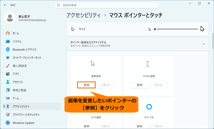Click the search magnifier icon
Viewport: 214px width, 129px height.
(x=59, y=5)
